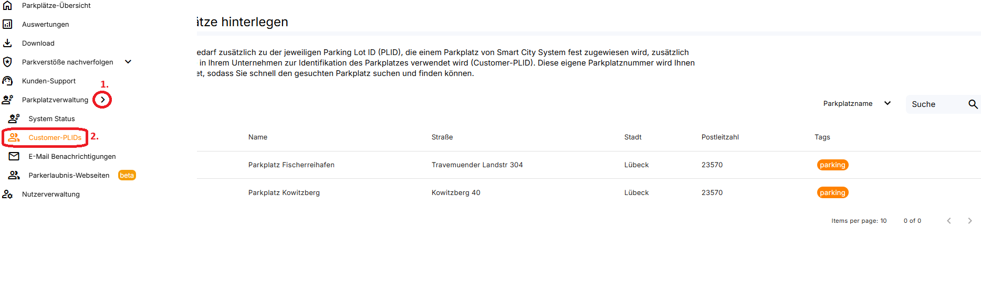Click the Parkplätze-Übersicht home icon
The width and height of the screenshot is (981, 281).
click(7, 5)
